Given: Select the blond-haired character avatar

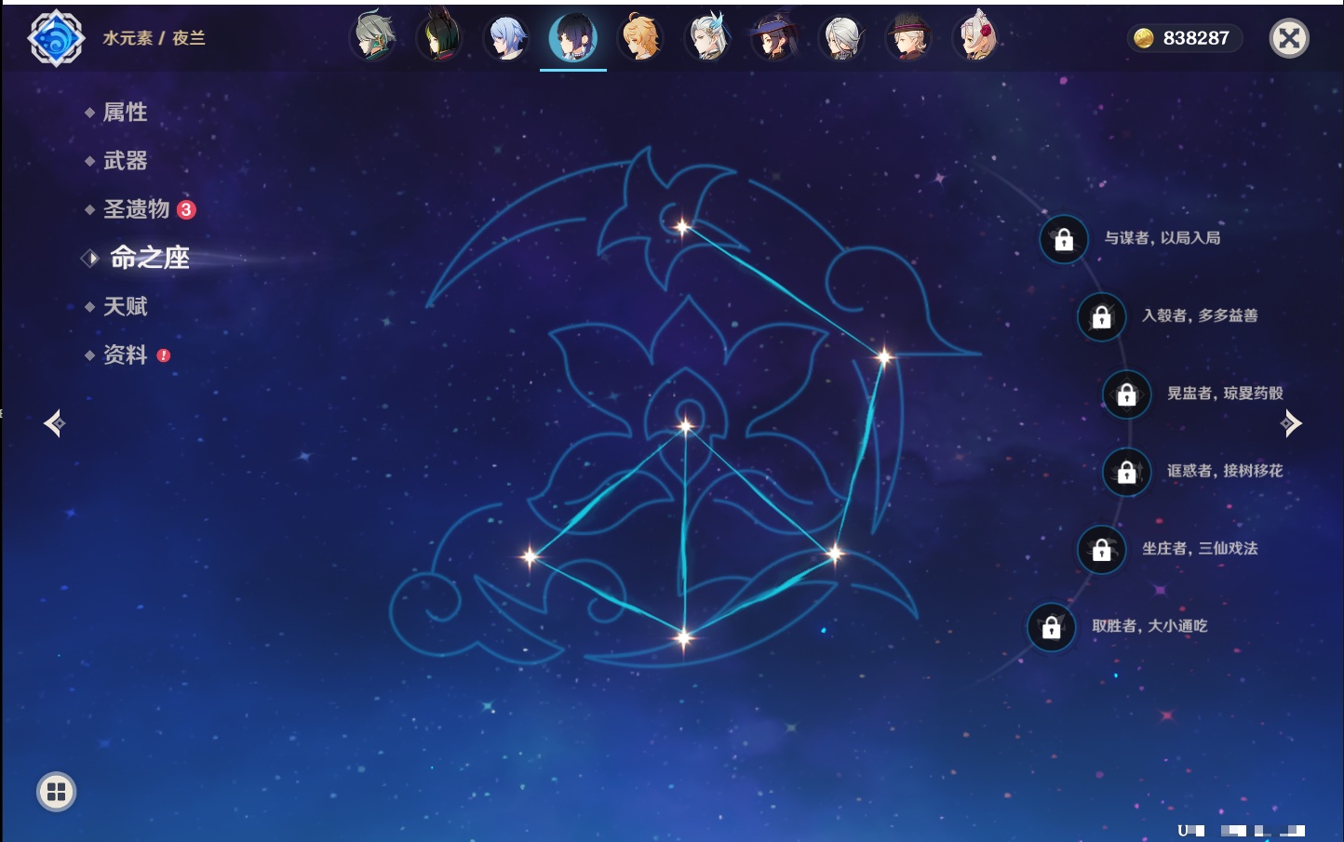Looking at the screenshot, I should [x=640, y=37].
